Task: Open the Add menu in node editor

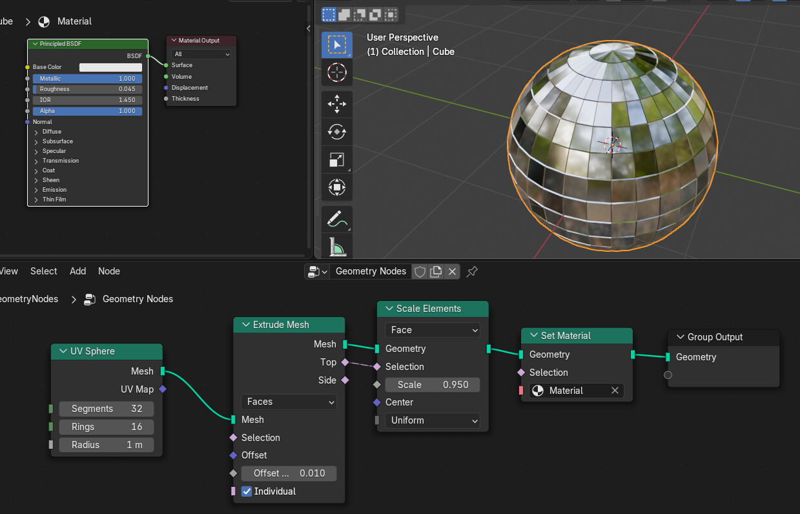Action: tap(78, 271)
